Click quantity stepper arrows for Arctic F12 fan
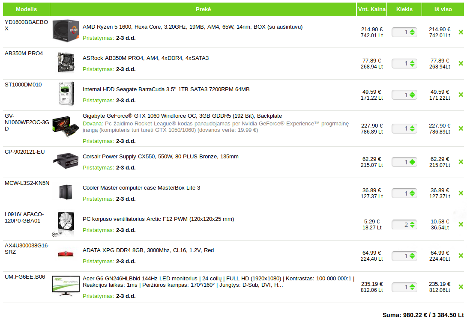The height and width of the screenshot is (324, 467). (x=412, y=225)
